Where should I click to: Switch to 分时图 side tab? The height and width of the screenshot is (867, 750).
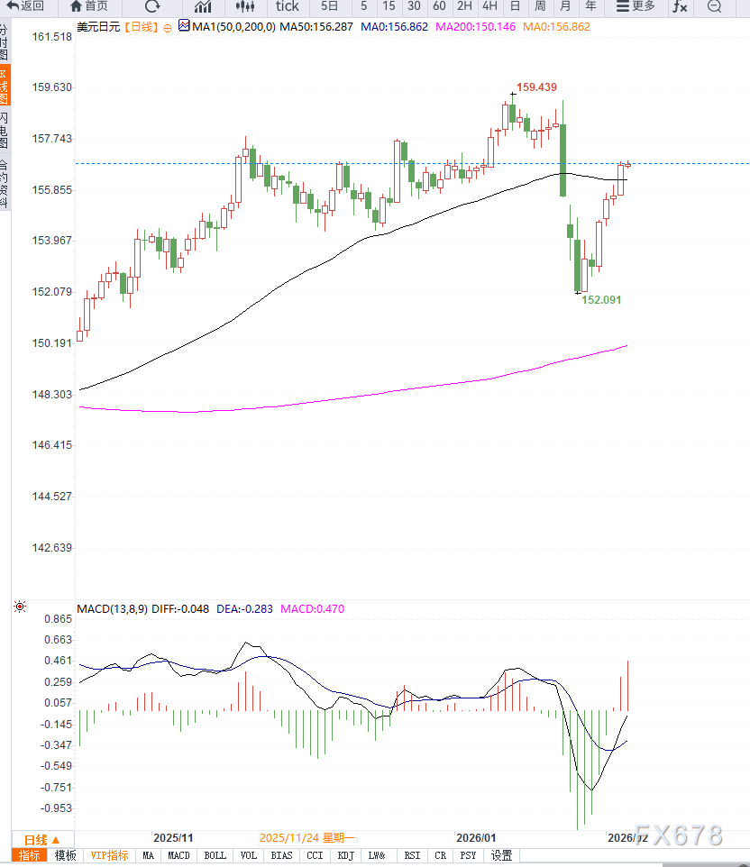pyautogui.click(x=5, y=42)
